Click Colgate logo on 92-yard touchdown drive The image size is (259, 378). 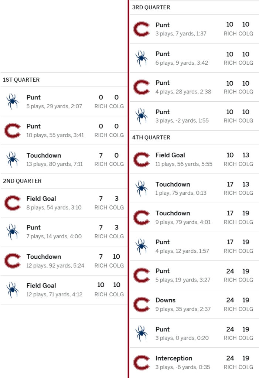(x=13, y=261)
